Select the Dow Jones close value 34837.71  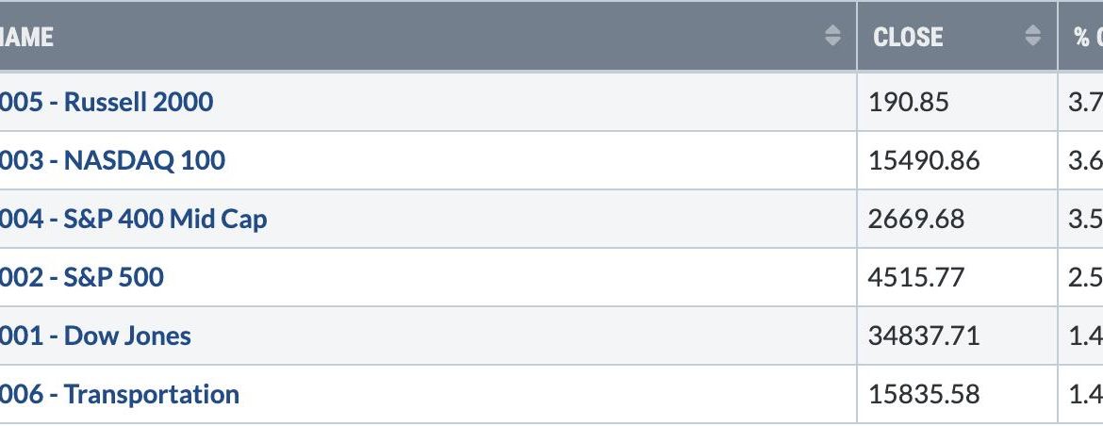(x=924, y=336)
